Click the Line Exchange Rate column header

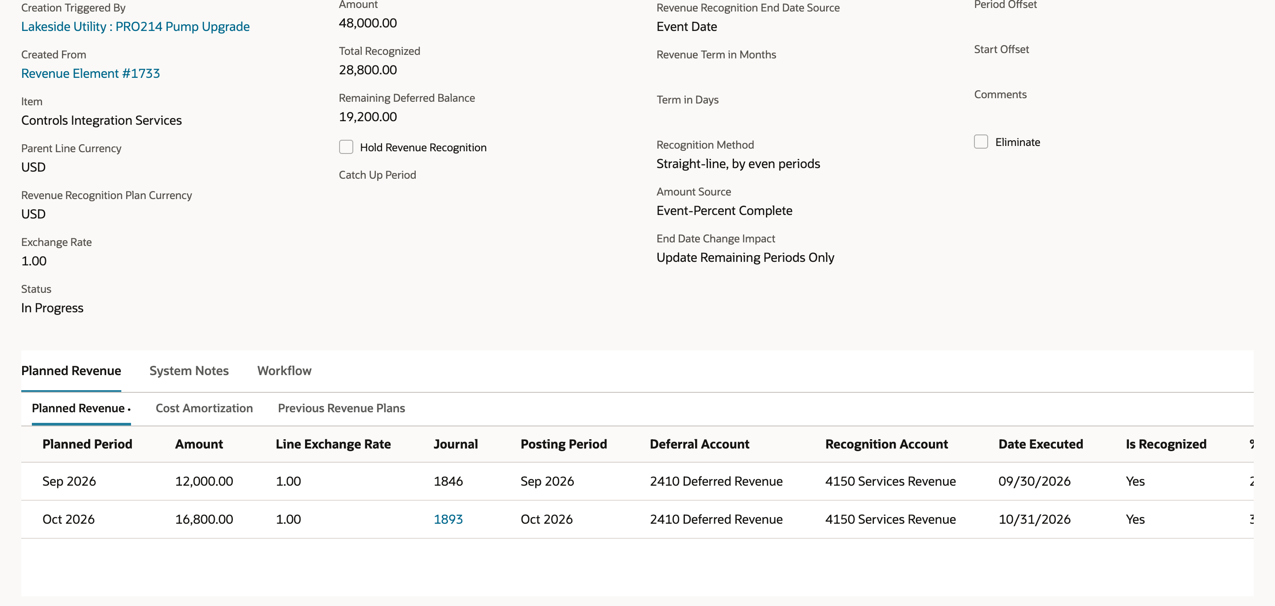[x=333, y=444]
